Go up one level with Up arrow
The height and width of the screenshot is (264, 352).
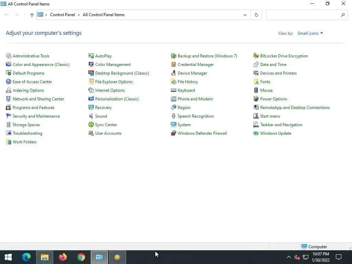pyautogui.click(x=32, y=15)
